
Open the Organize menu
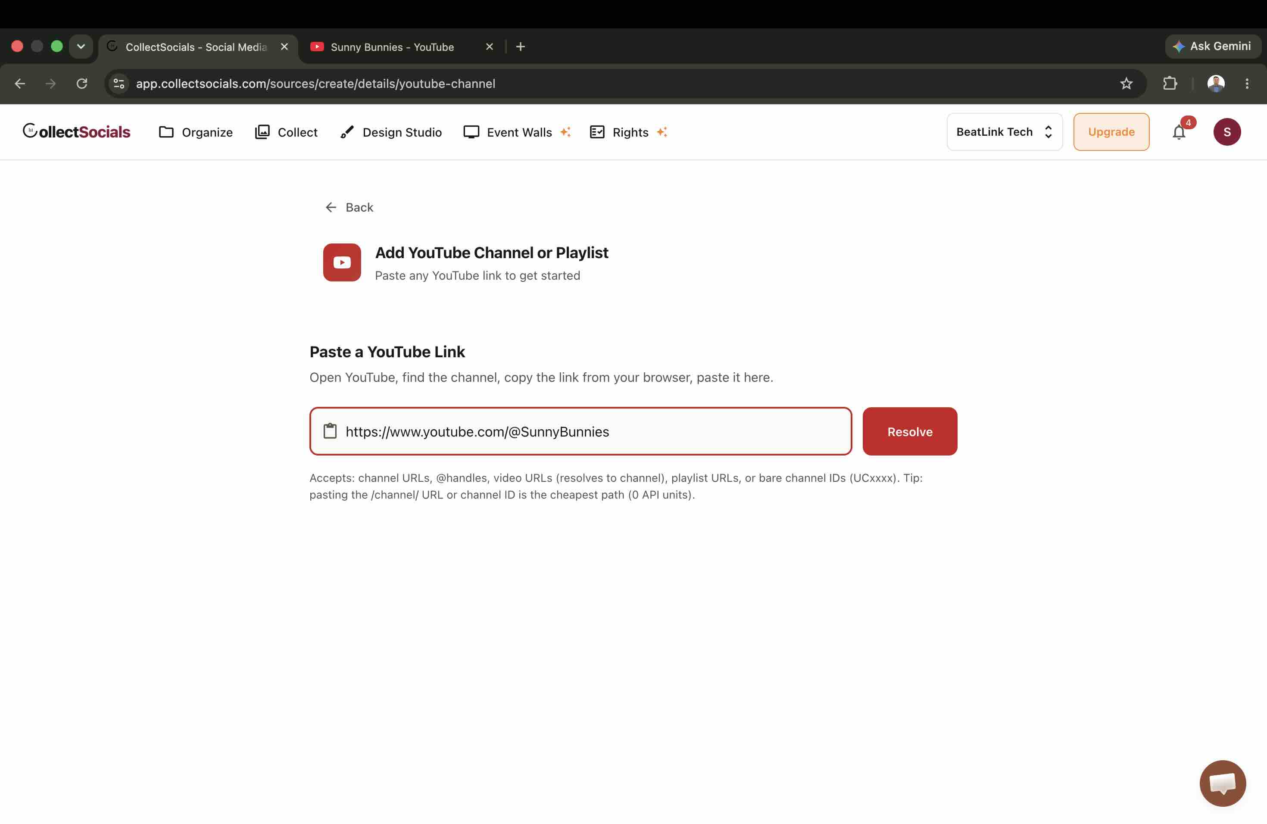pos(195,132)
